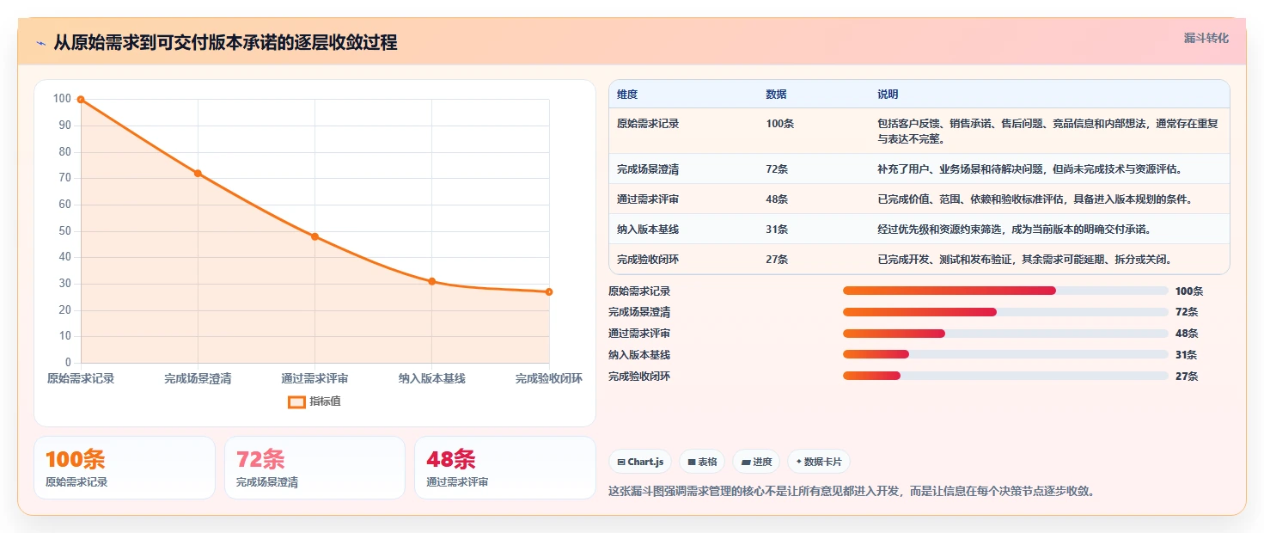The image size is (1264, 533).
Task: Click the description starting 包括客户反馈、销售承诺
Action: pos(1047,131)
